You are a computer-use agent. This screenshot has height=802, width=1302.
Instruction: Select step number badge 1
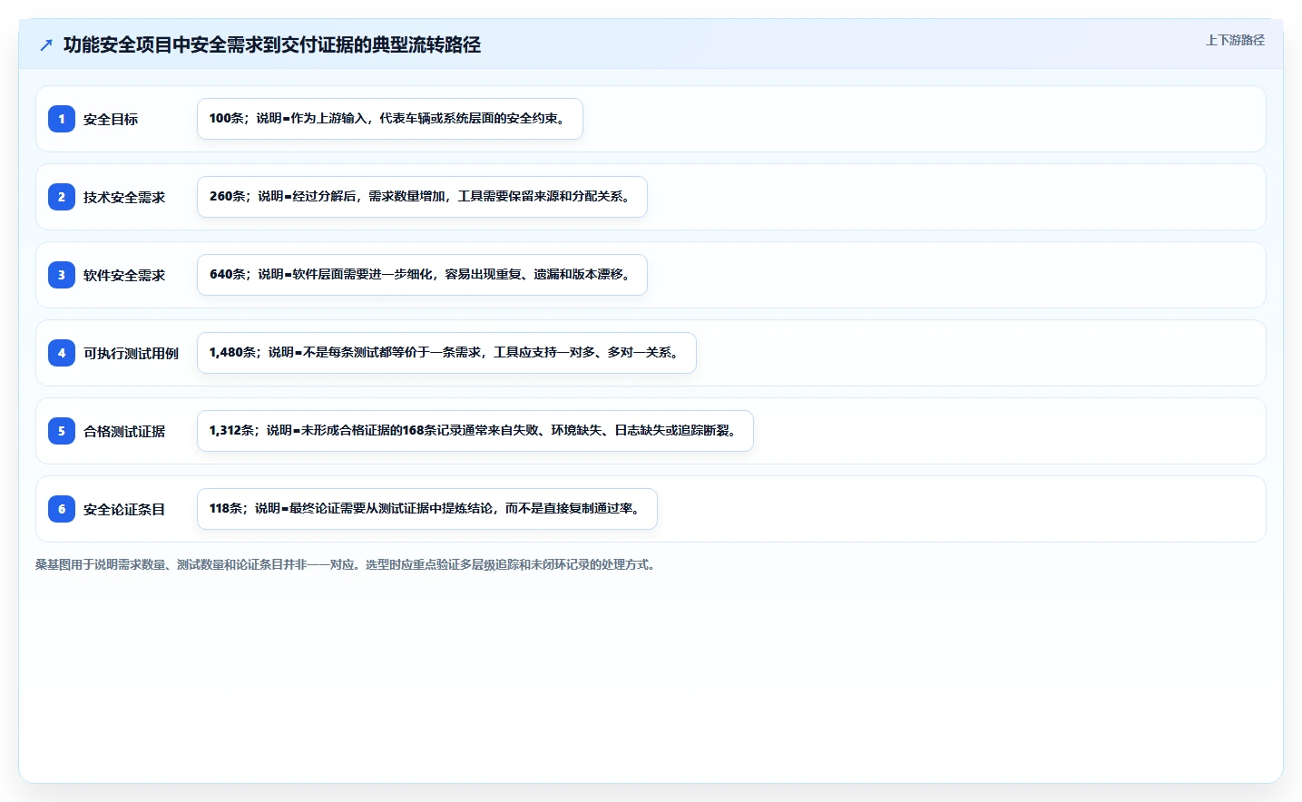[x=62, y=119]
